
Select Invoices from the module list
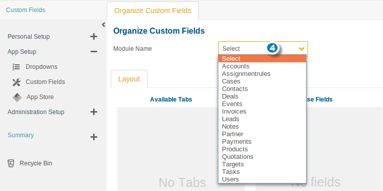(x=262, y=112)
